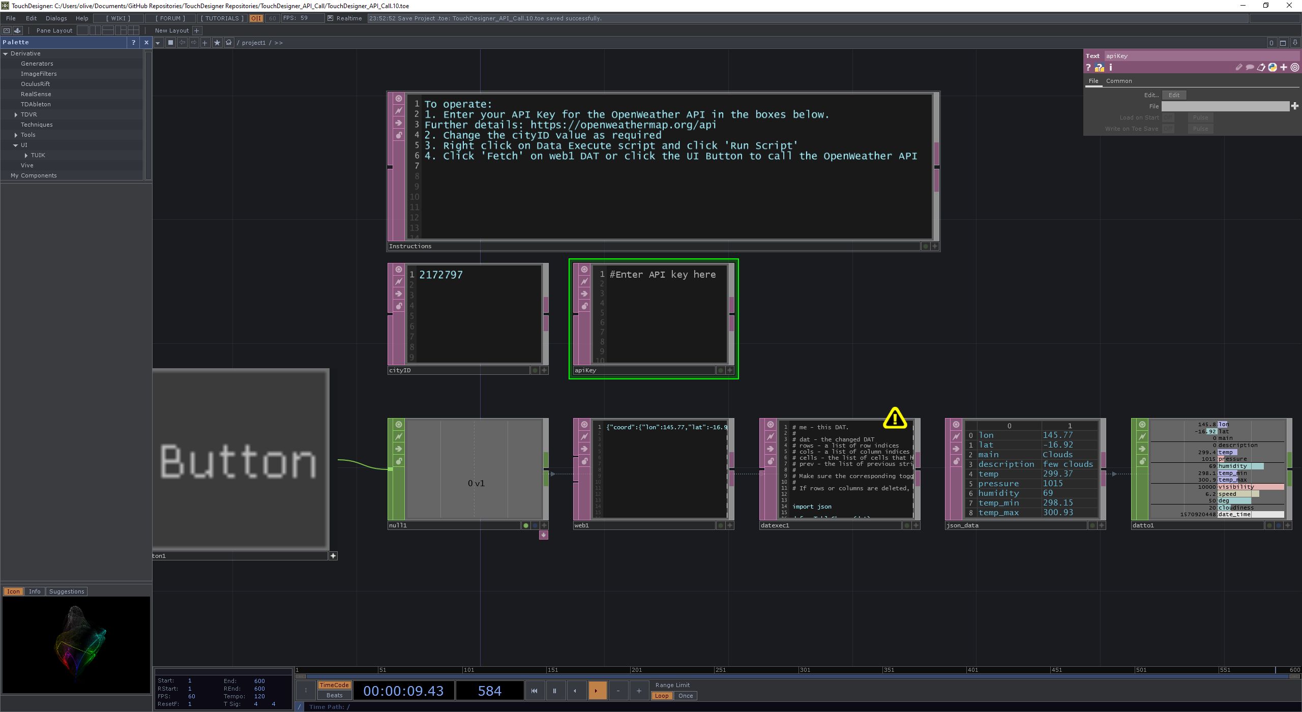Switch to the Suggestions tab below the palette
This screenshot has height=712, width=1302.
tap(67, 591)
